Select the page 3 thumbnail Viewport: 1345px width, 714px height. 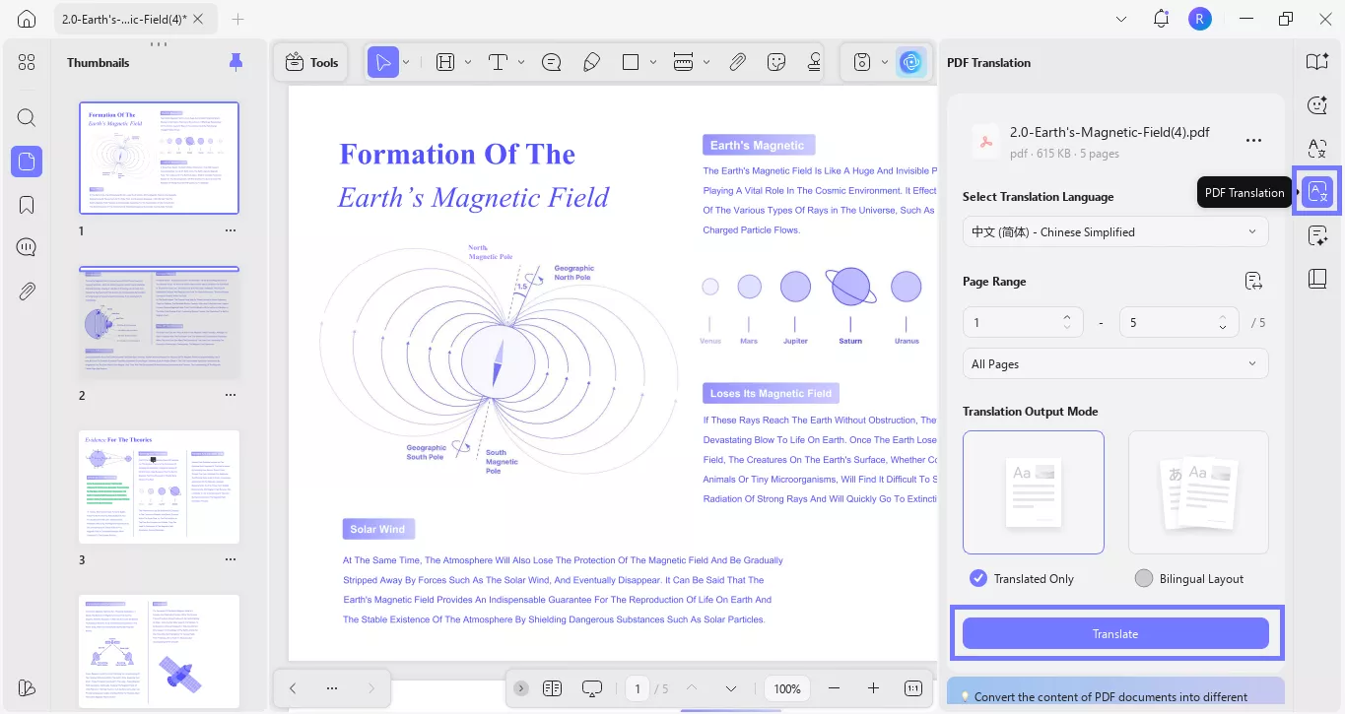point(159,487)
